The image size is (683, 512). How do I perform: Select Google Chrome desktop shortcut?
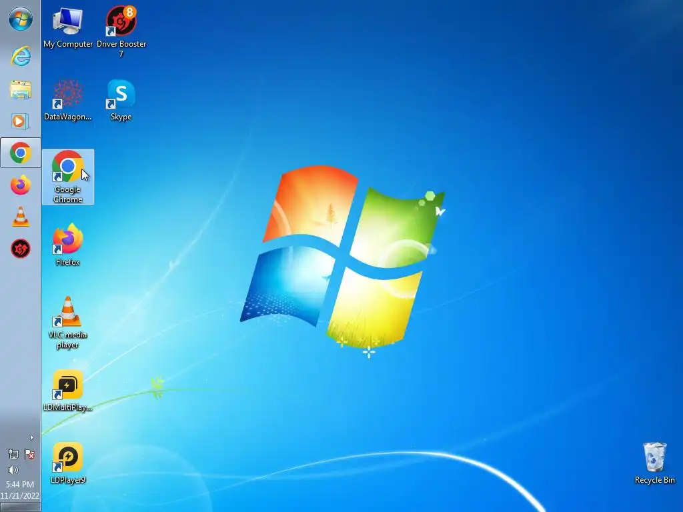pyautogui.click(x=67, y=177)
